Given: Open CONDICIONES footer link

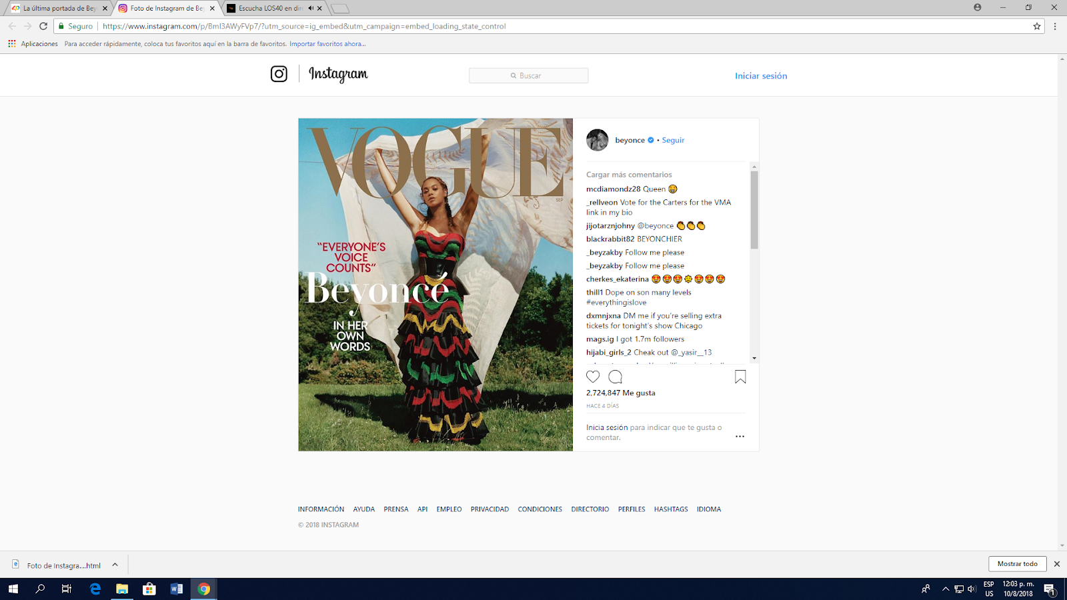Looking at the screenshot, I should click(x=540, y=509).
